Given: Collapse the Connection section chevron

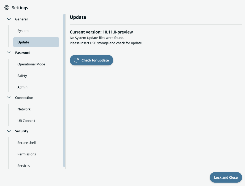Looking at the screenshot, I should [x=9, y=98].
